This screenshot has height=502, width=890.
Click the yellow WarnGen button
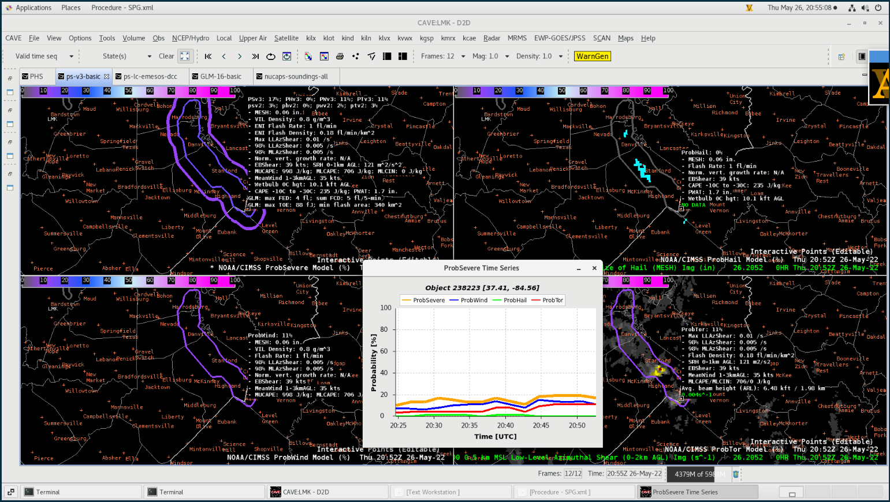point(592,57)
